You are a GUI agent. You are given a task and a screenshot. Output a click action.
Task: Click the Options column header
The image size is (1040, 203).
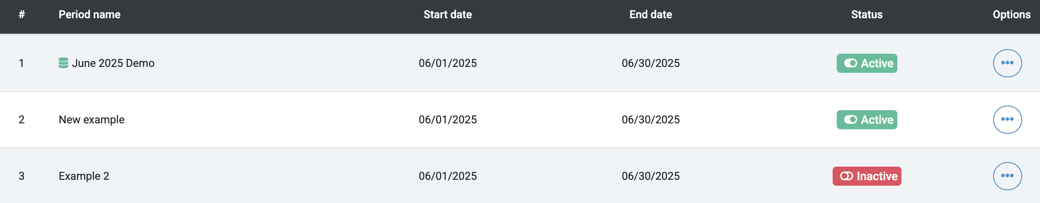point(1012,15)
